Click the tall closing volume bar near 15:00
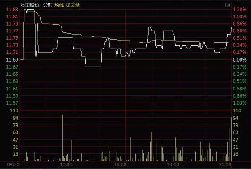This screenshot has height=169, width=251. [232, 139]
